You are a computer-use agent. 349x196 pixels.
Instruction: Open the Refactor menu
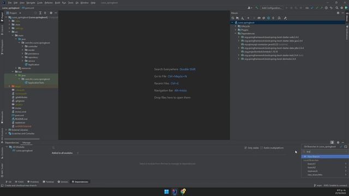[49, 3]
